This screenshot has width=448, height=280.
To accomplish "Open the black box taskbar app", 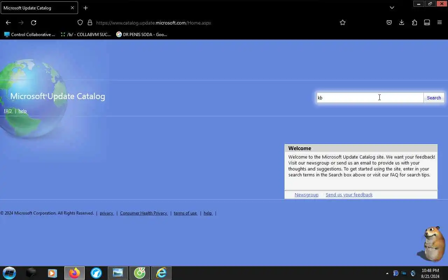I will [x=31, y=273].
